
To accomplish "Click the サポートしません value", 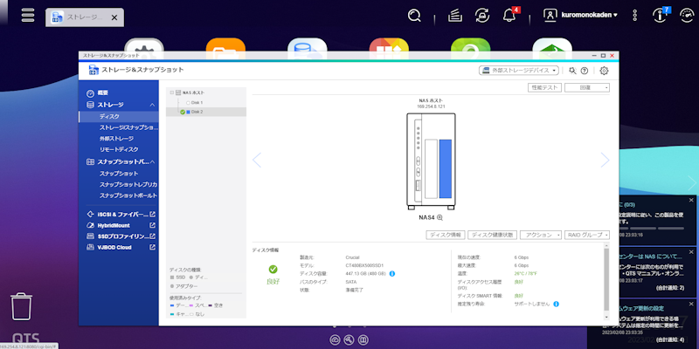I will point(532,304).
